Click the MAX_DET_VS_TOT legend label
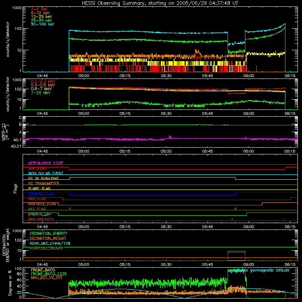Image resolution: width=302 pixels, height=302 pixels. pos(47,277)
